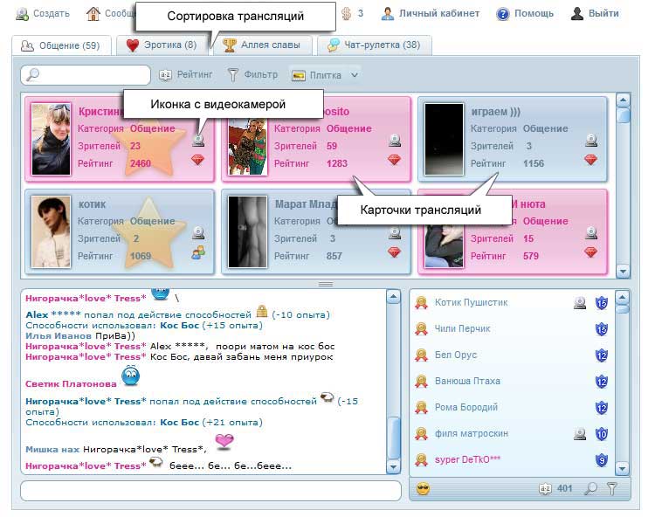
Task: Click chat scrollbar down arrow
Action: point(393,466)
